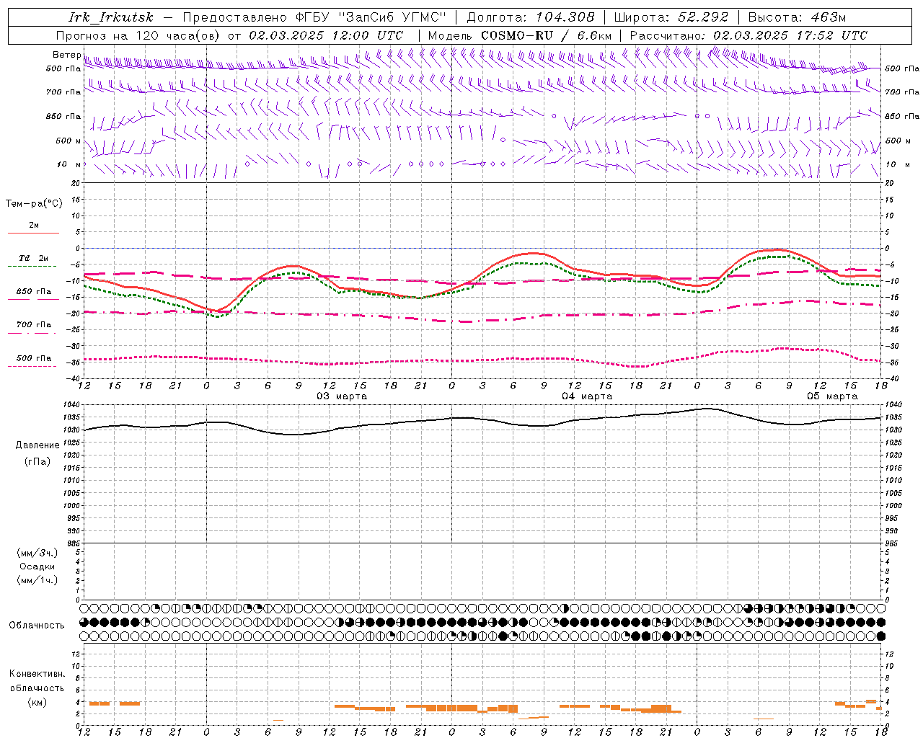Click the 500 гПа temperature legend entry

point(34,358)
